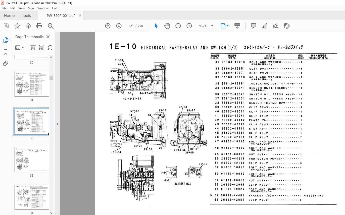
Task: Open the Find text magnifier tool
Action: [51, 26]
